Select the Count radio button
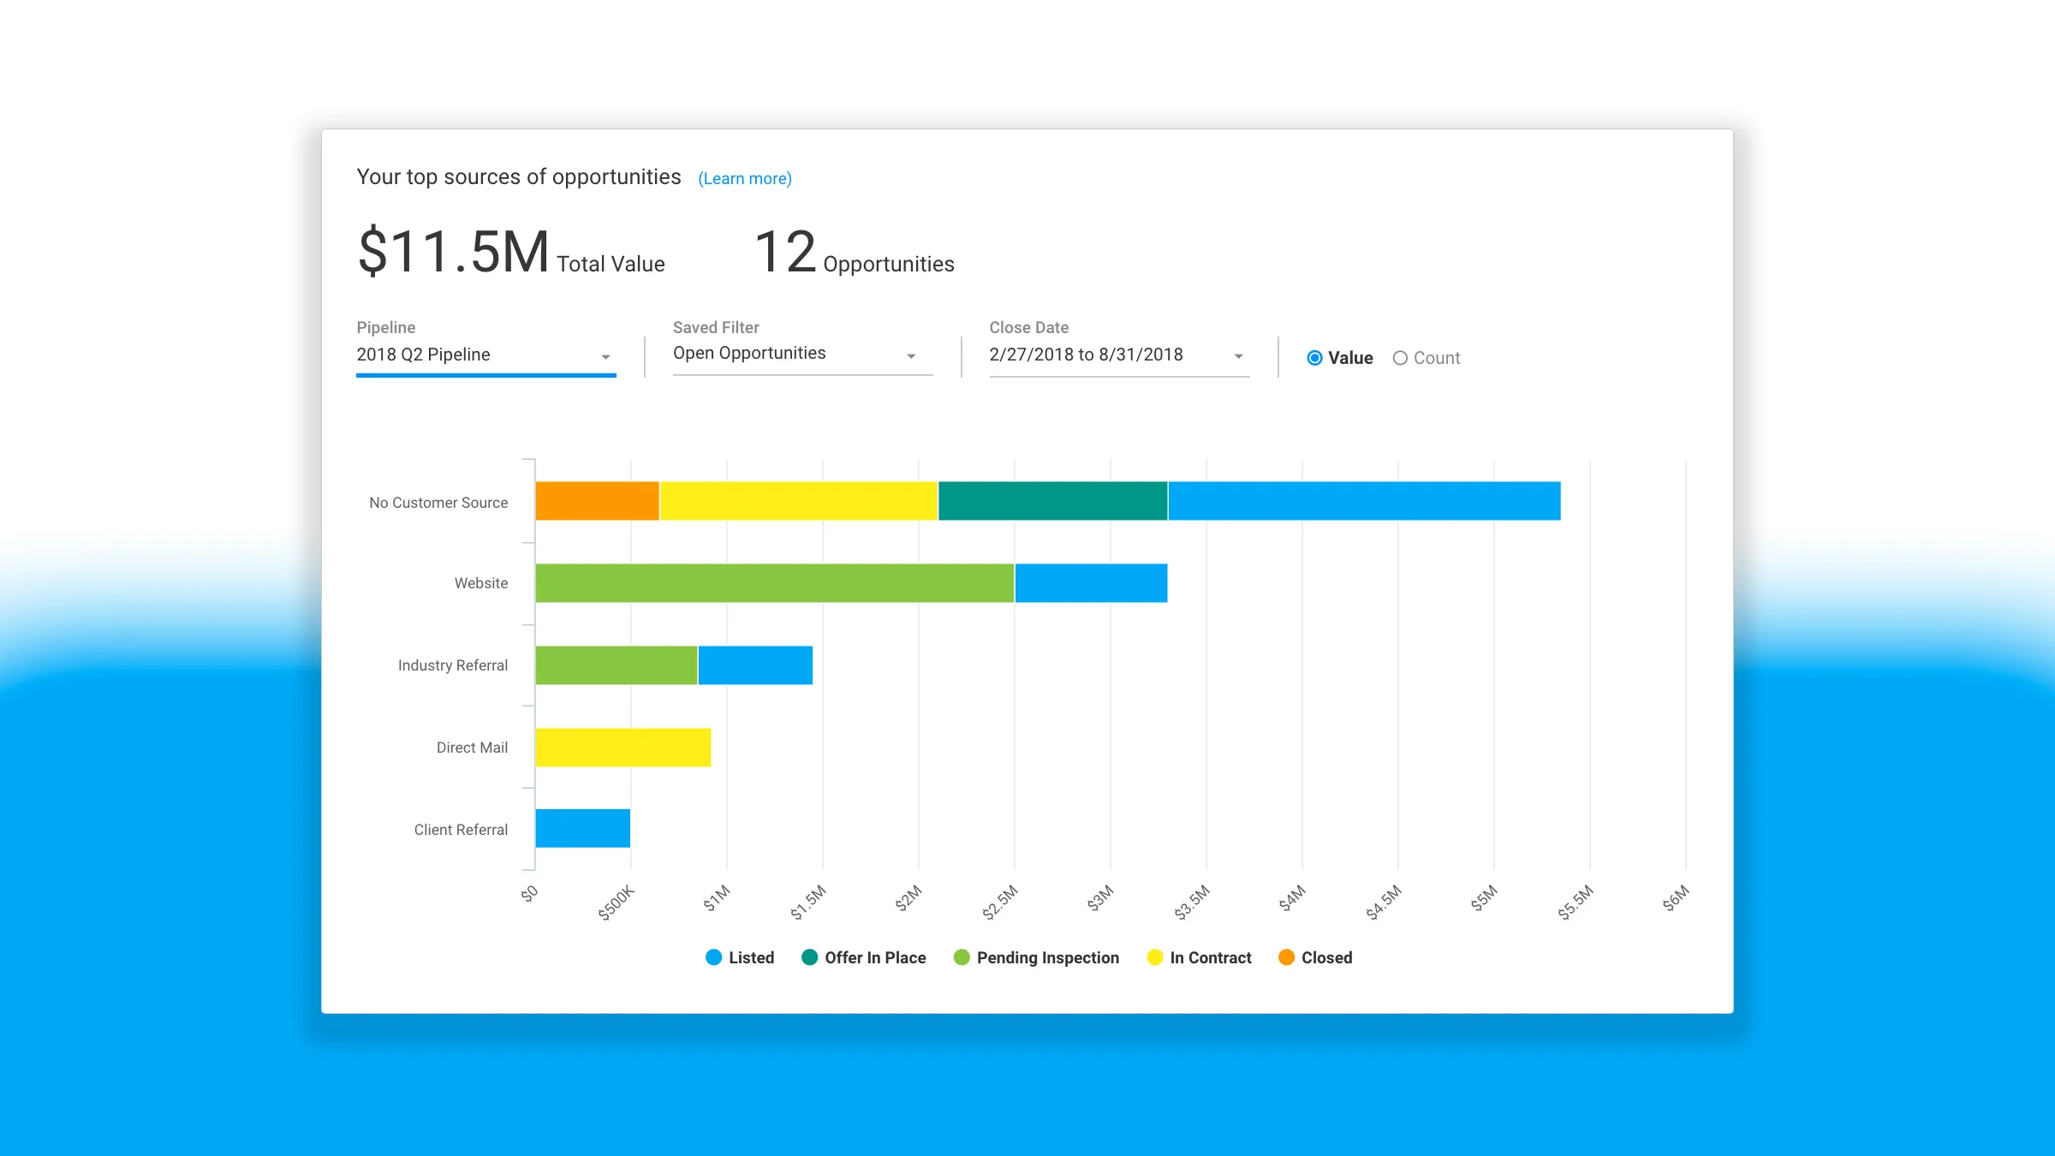Image resolution: width=2055 pixels, height=1156 pixels. pos(1400,358)
